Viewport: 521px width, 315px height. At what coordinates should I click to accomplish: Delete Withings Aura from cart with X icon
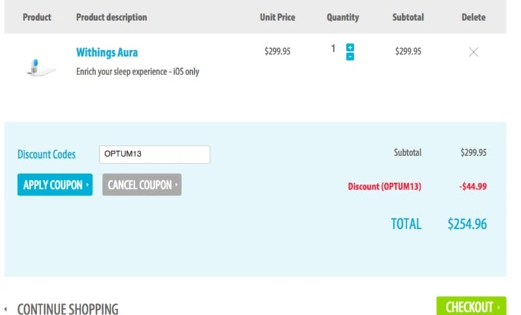(x=473, y=52)
